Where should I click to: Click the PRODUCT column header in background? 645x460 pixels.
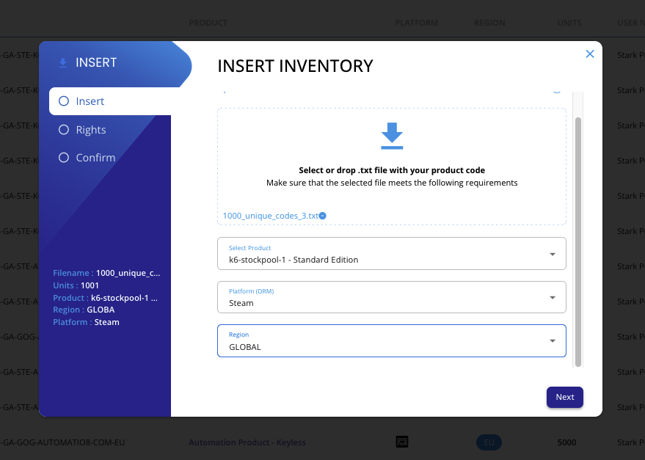tap(208, 23)
